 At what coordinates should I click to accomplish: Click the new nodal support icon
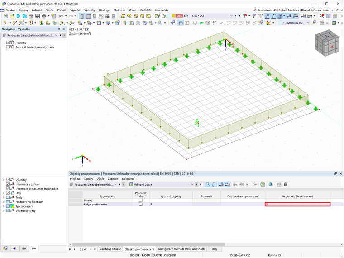[x=41, y=23]
